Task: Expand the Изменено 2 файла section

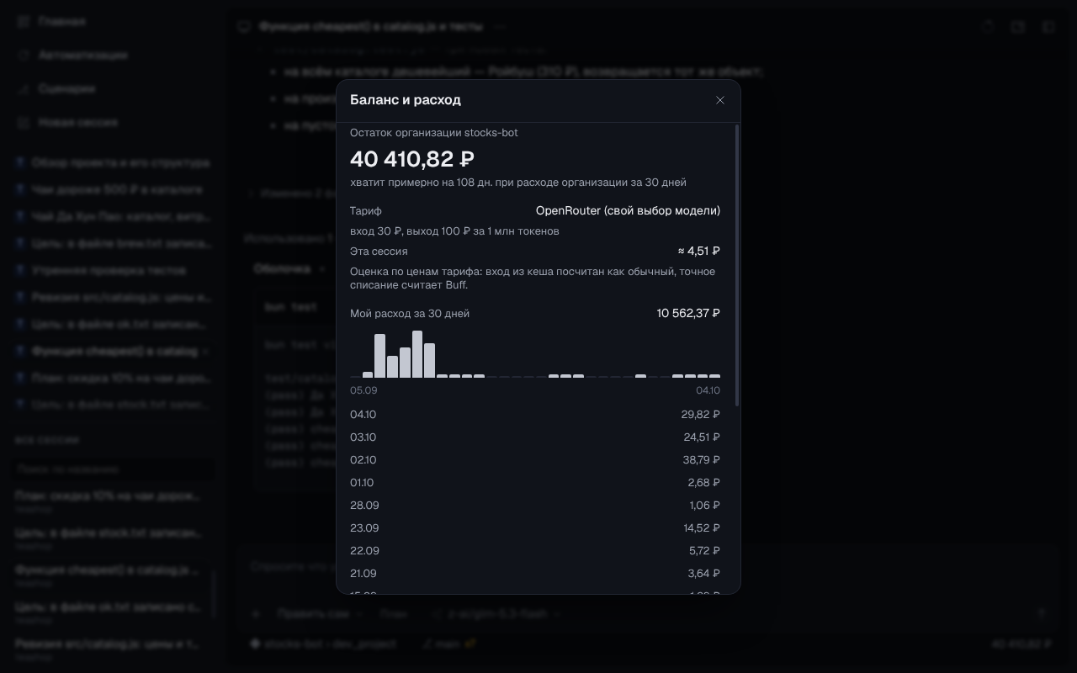Action: (290, 193)
